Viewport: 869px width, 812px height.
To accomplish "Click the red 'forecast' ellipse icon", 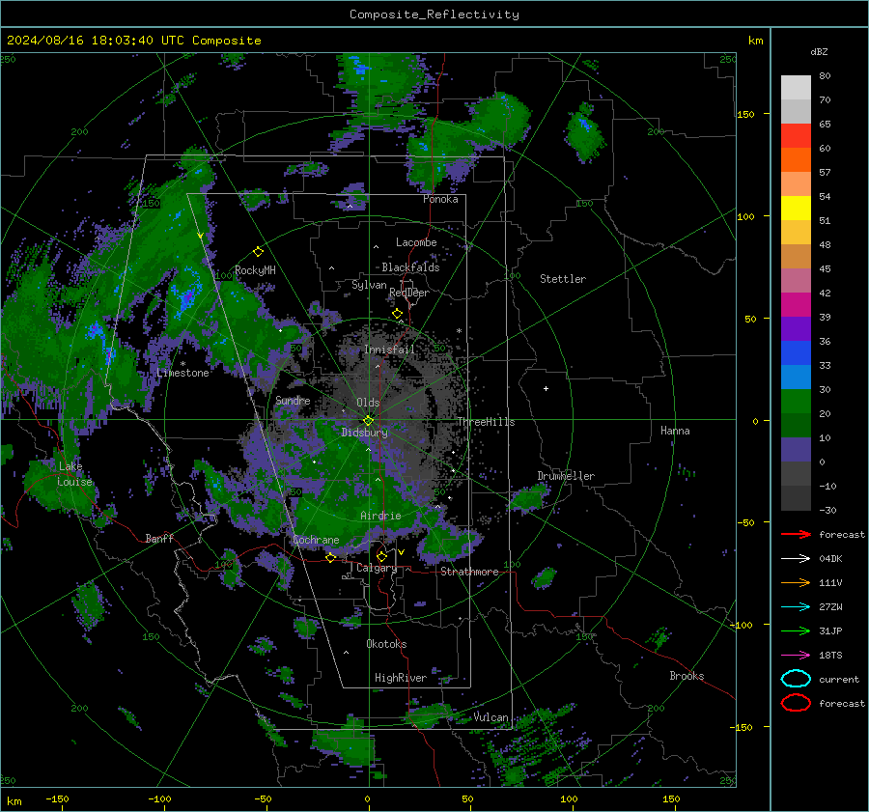I will 796,703.
